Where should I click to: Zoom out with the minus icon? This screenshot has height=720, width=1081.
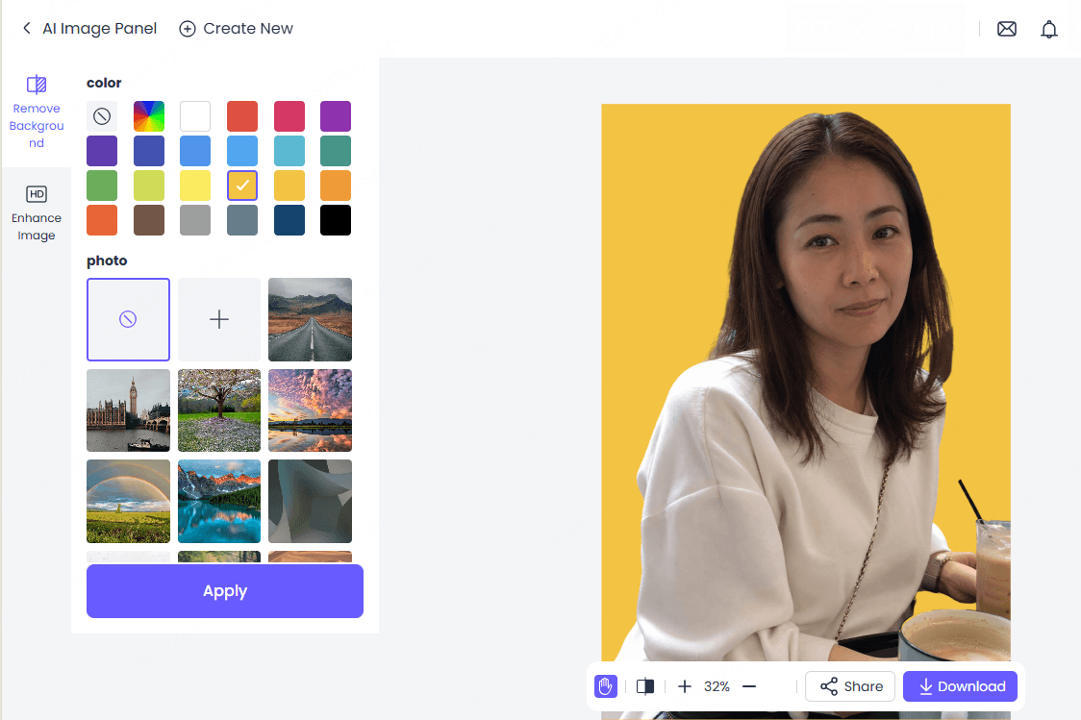coord(749,686)
